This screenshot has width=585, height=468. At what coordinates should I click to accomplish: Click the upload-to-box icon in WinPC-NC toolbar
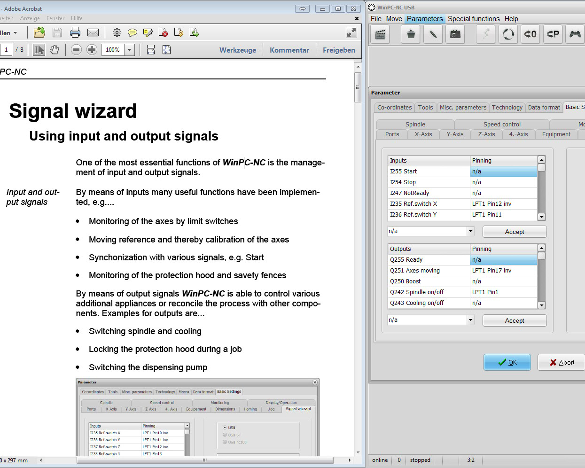[411, 34]
